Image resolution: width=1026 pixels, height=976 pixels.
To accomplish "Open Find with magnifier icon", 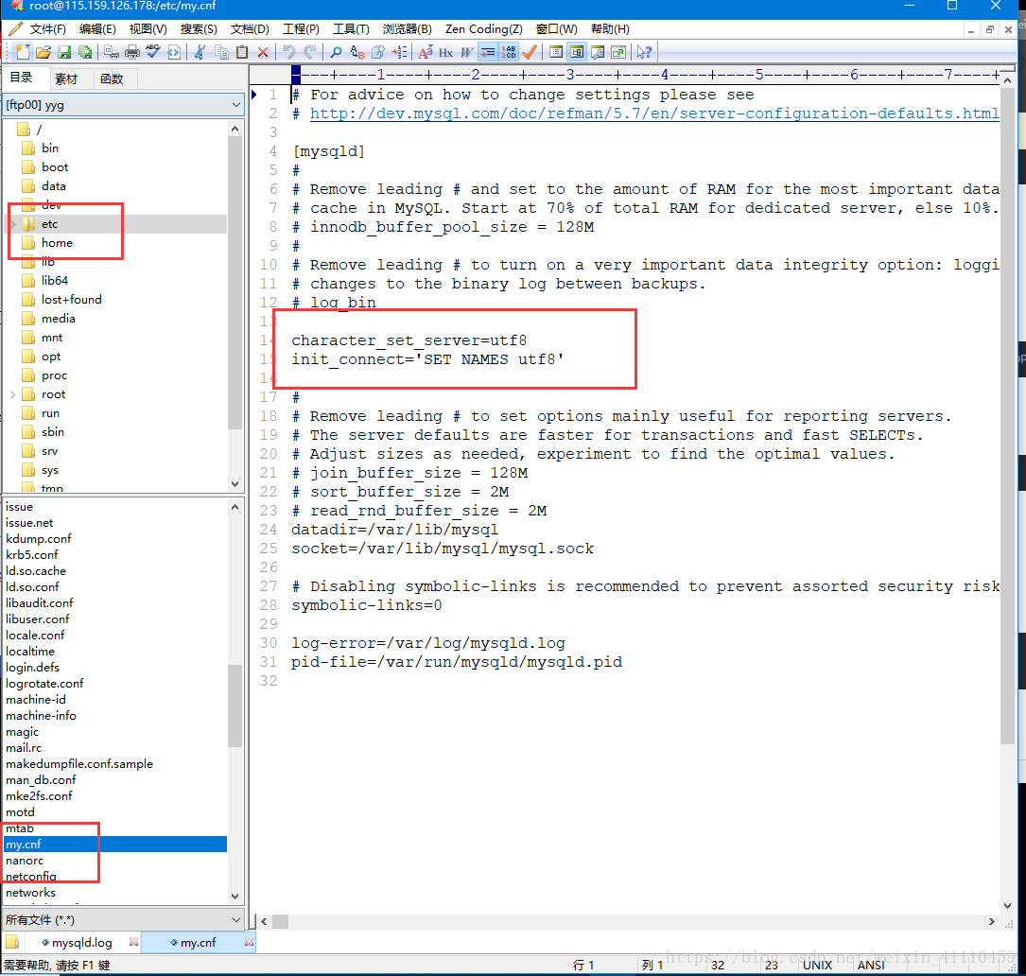I will (337, 52).
